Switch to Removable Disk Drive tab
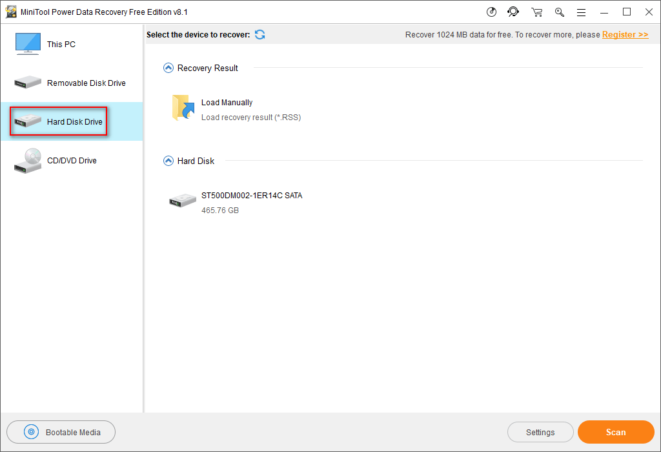This screenshot has width=661, height=452. point(72,83)
